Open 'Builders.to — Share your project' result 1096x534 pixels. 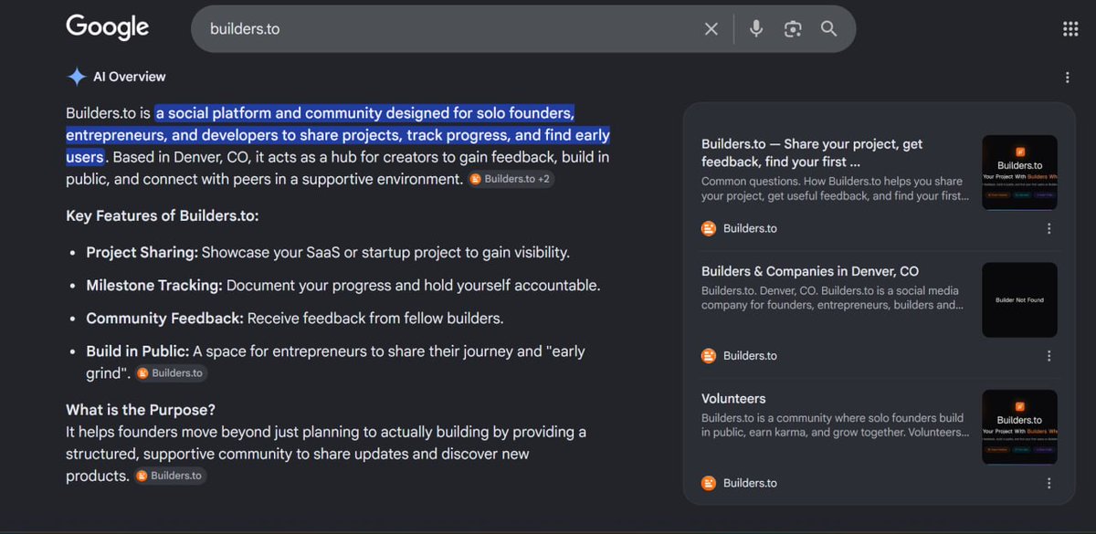812,152
